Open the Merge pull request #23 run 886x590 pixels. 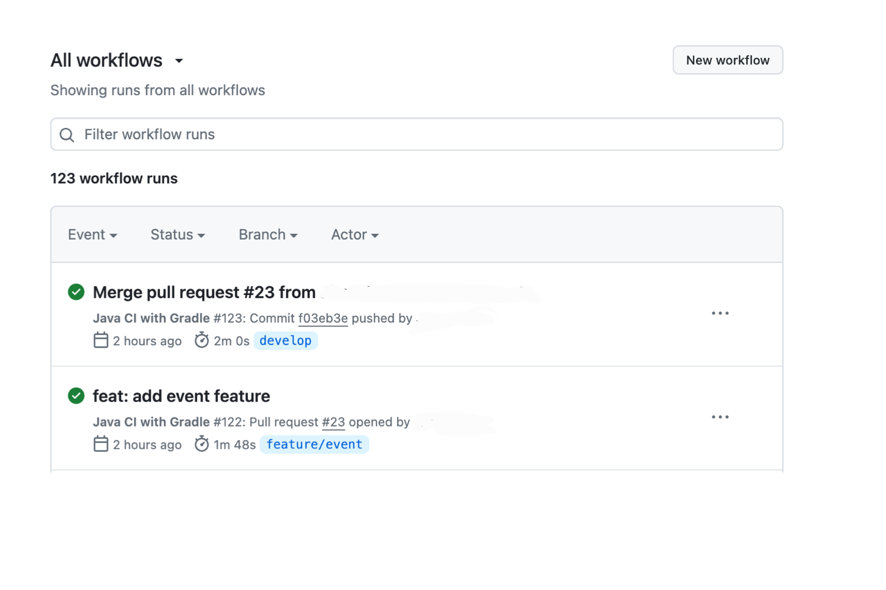(x=204, y=293)
